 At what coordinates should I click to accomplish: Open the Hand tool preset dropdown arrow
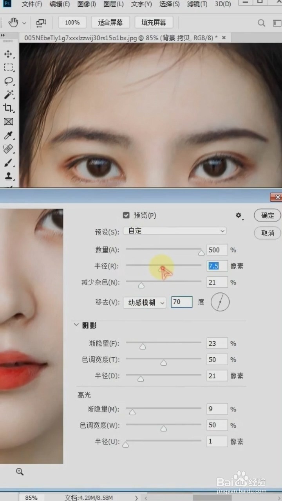coord(24,23)
